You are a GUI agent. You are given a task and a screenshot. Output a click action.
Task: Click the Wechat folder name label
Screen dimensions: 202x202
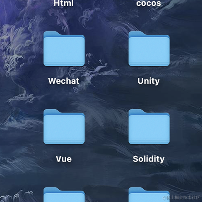64,81
